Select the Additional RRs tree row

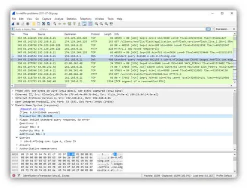tap(125, 134)
